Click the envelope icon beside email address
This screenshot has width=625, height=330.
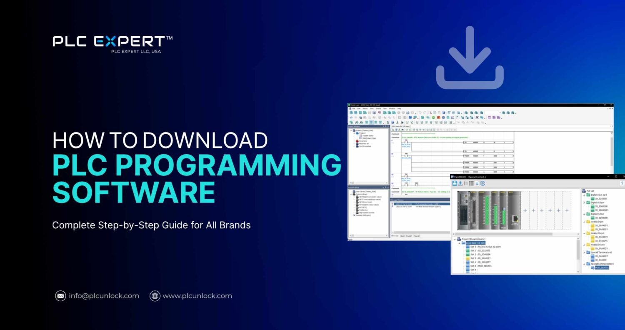[x=60, y=296]
